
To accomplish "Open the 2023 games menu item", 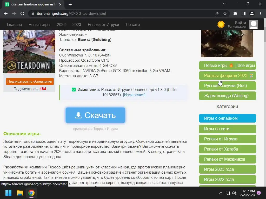I will [77, 25].
